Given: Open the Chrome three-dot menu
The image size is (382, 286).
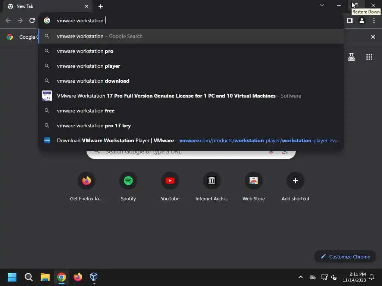Looking at the screenshot, I should point(374,21).
